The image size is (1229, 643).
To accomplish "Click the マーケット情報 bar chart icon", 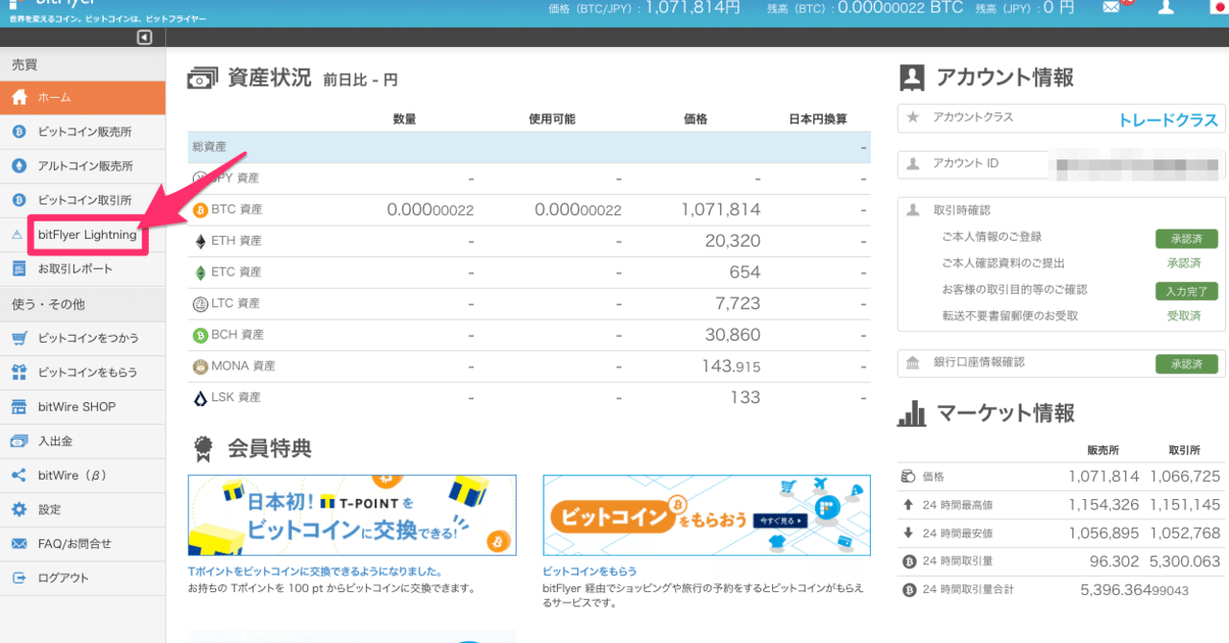I will pyautogui.click(x=911, y=414).
